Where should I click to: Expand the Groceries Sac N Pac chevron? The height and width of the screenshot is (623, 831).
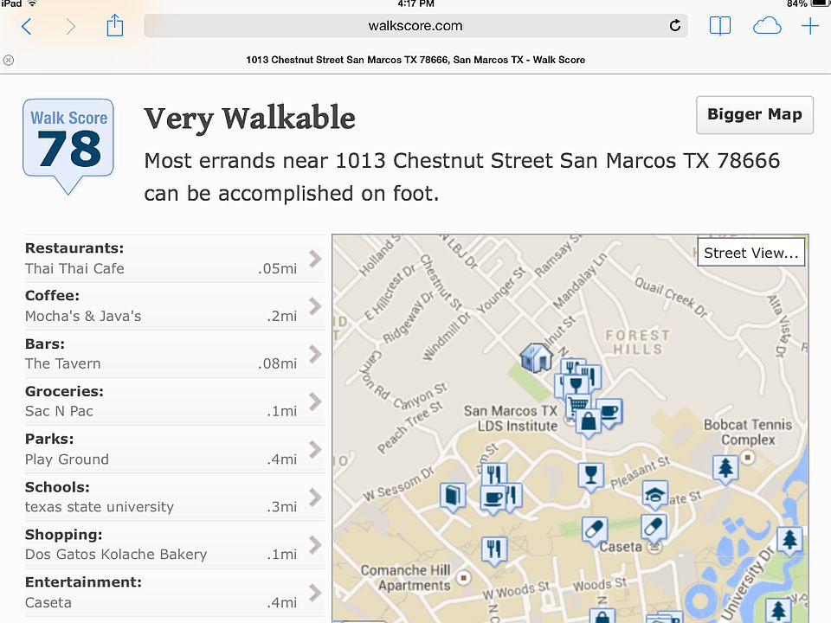pos(315,401)
